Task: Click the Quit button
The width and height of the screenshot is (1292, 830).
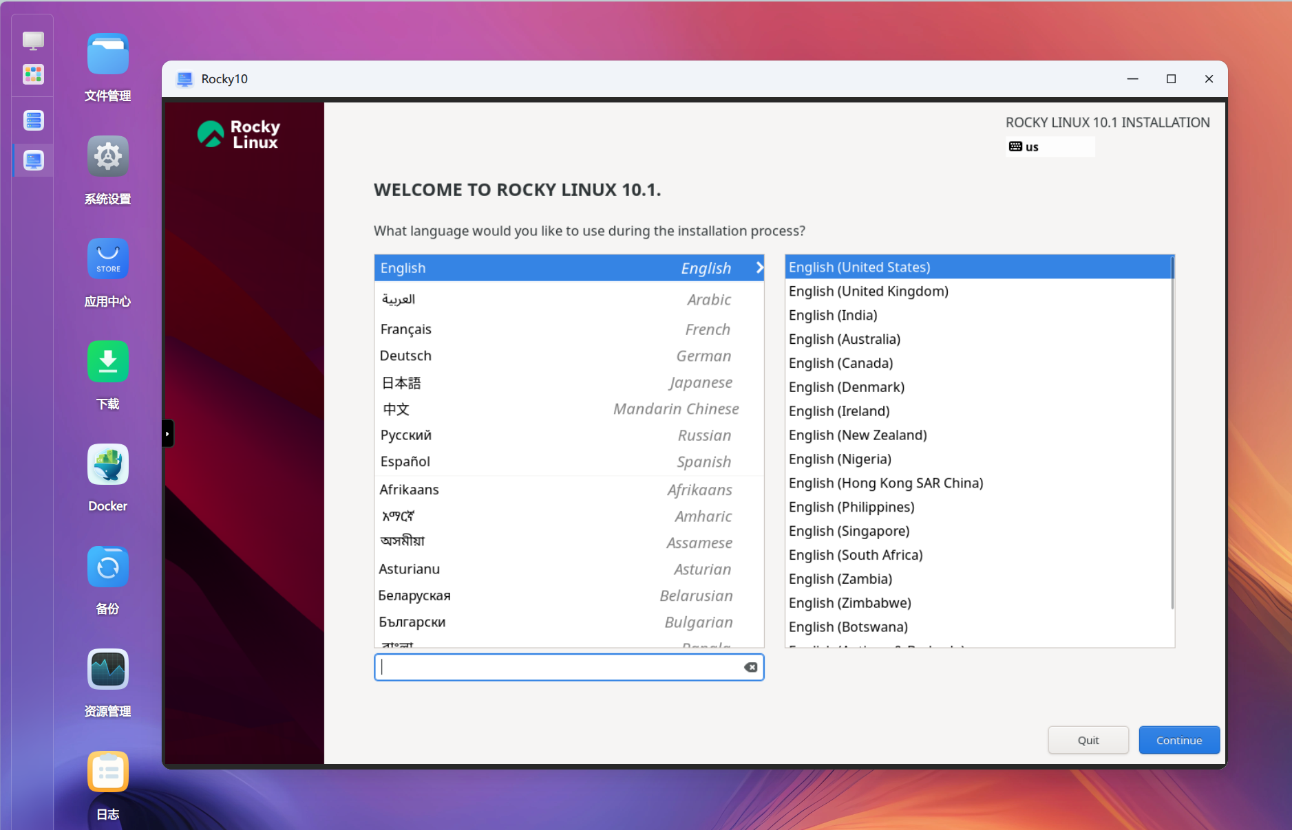Action: pyautogui.click(x=1088, y=740)
